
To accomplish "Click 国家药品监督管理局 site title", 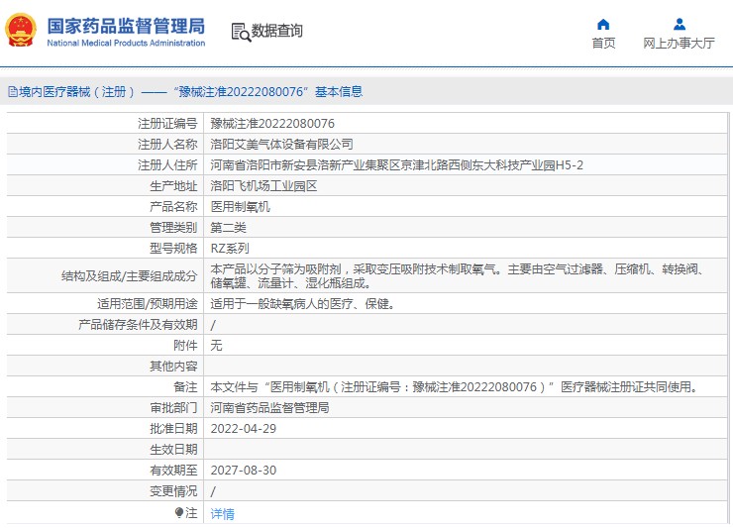I will click(x=126, y=26).
